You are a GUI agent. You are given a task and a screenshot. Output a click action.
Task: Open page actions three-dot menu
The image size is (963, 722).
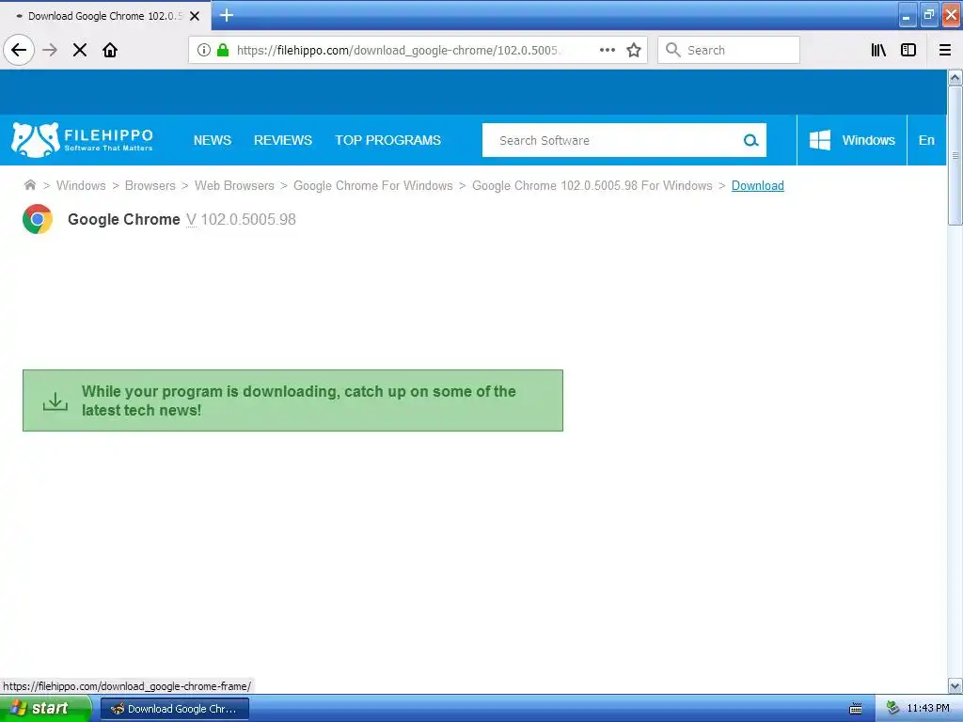coord(608,50)
